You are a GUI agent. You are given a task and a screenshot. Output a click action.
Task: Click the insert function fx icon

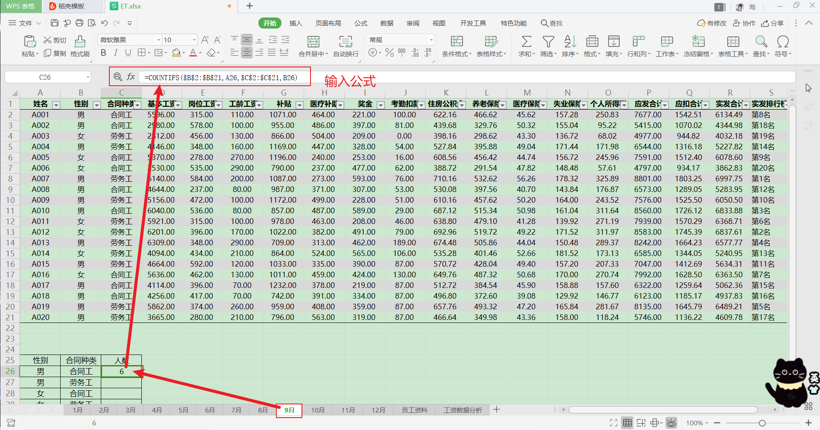coord(131,77)
